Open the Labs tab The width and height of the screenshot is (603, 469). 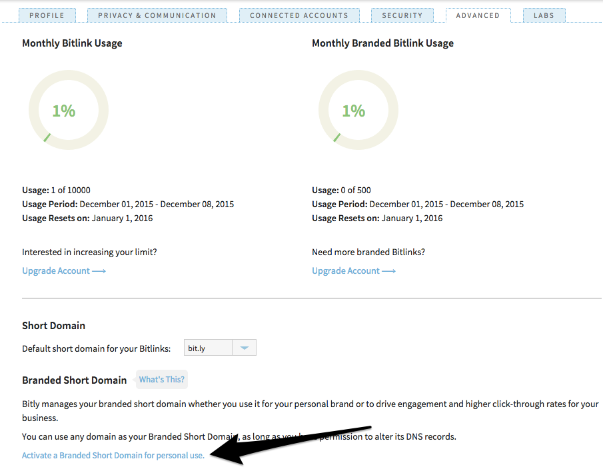tap(544, 15)
